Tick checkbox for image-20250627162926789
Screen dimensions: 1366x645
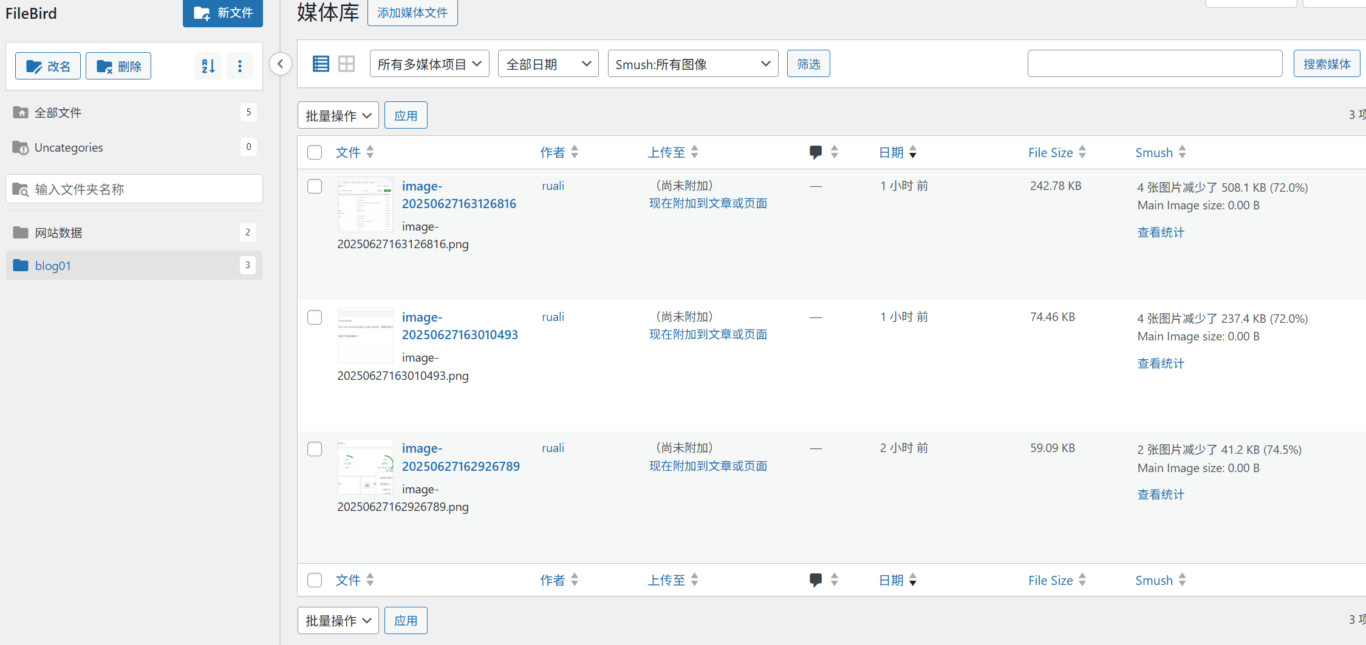pos(315,449)
